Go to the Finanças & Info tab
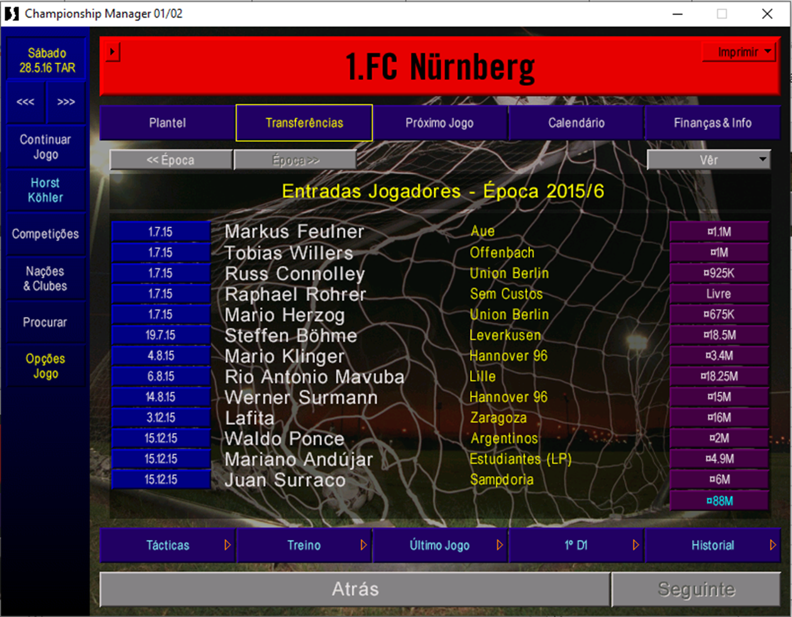 pyautogui.click(x=713, y=123)
